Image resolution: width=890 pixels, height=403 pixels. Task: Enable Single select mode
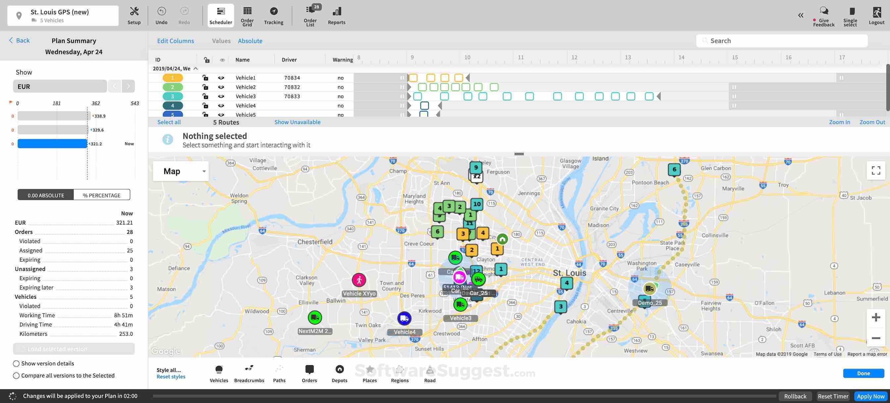click(x=850, y=15)
